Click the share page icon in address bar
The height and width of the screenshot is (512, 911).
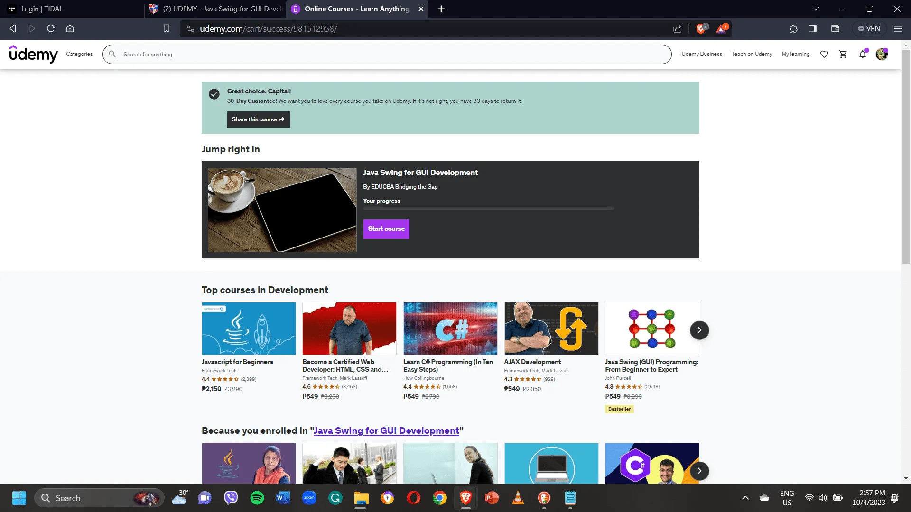tap(677, 28)
